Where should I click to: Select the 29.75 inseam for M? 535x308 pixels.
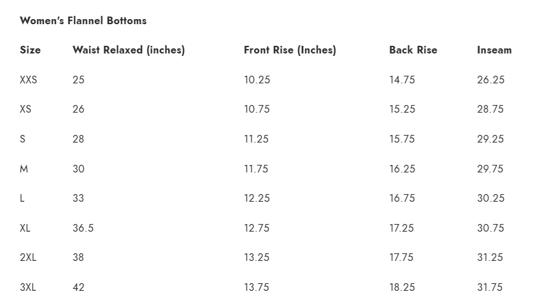490,169
